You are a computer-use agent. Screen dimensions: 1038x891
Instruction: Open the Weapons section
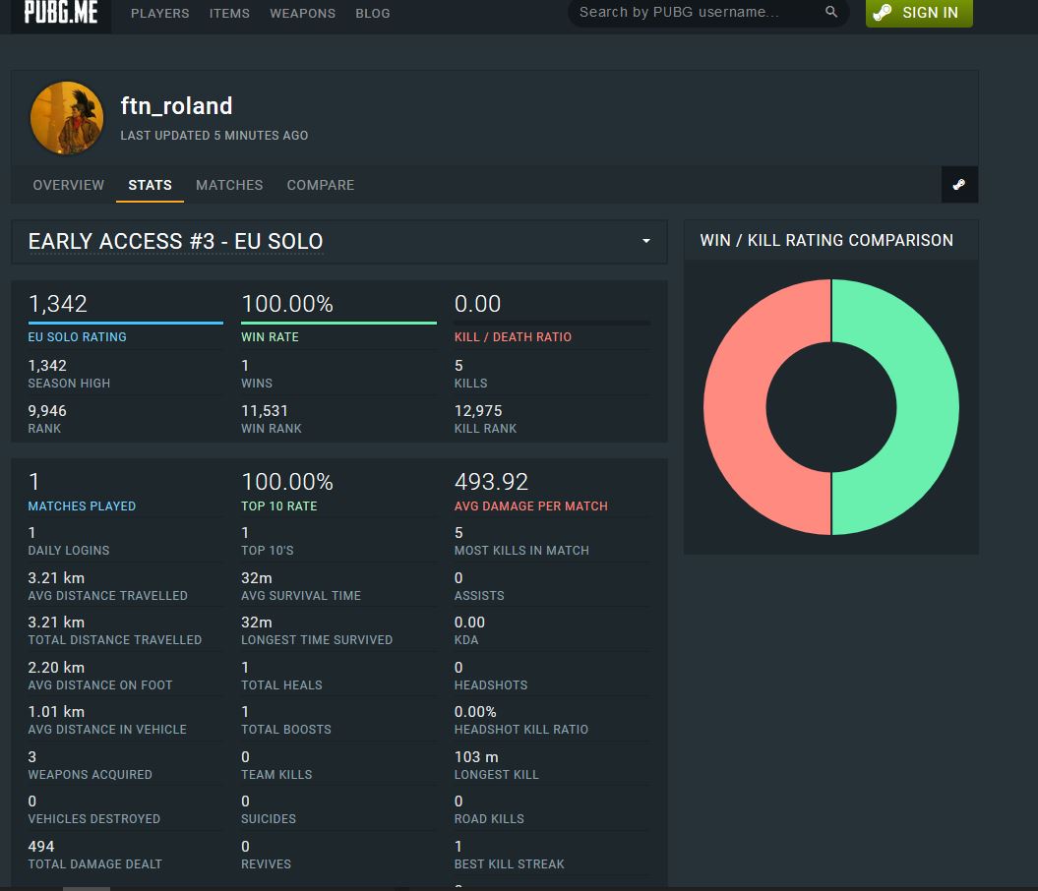[x=302, y=14]
